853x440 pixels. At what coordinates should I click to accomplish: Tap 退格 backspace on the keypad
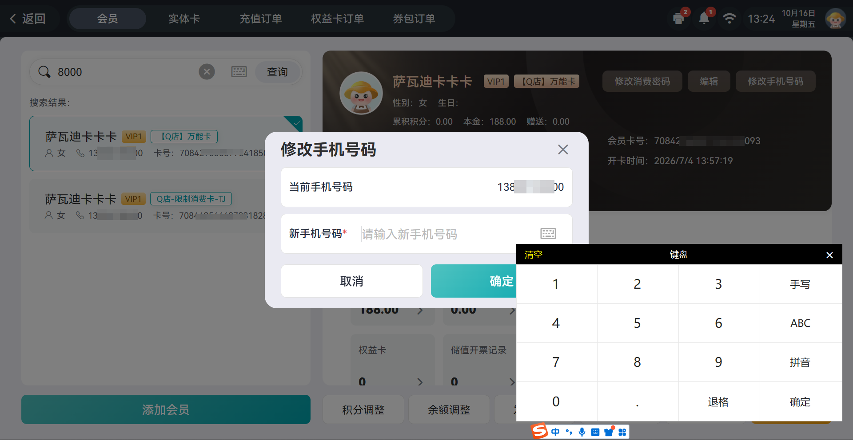(x=719, y=401)
